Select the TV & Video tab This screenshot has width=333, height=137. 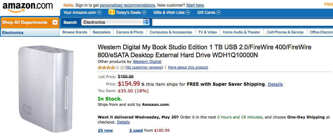[x=207, y=32]
